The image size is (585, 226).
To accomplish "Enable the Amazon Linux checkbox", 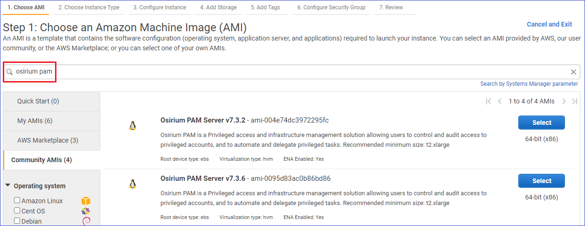I will pos(17,200).
